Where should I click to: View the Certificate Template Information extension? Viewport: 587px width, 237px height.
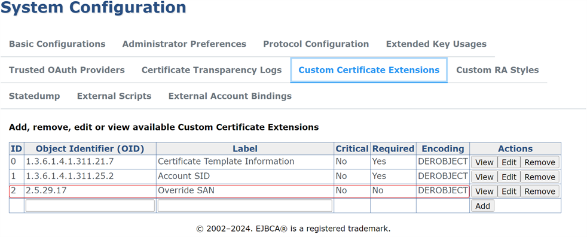click(x=484, y=162)
